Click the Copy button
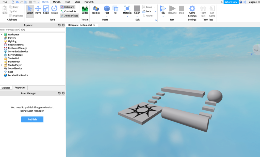Image resolution: width=260 pixels, height=157 pixels. coord(14,7)
